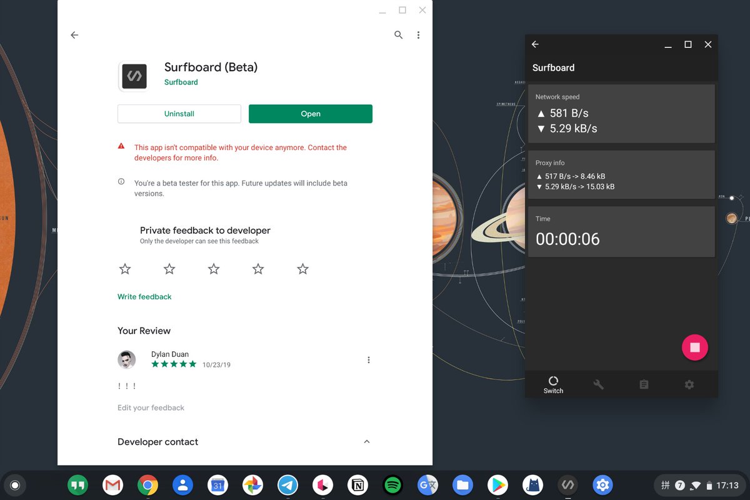Open Play Store three-dot overflow menu
The height and width of the screenshot is (500, 750).
(x=418, y=35)
